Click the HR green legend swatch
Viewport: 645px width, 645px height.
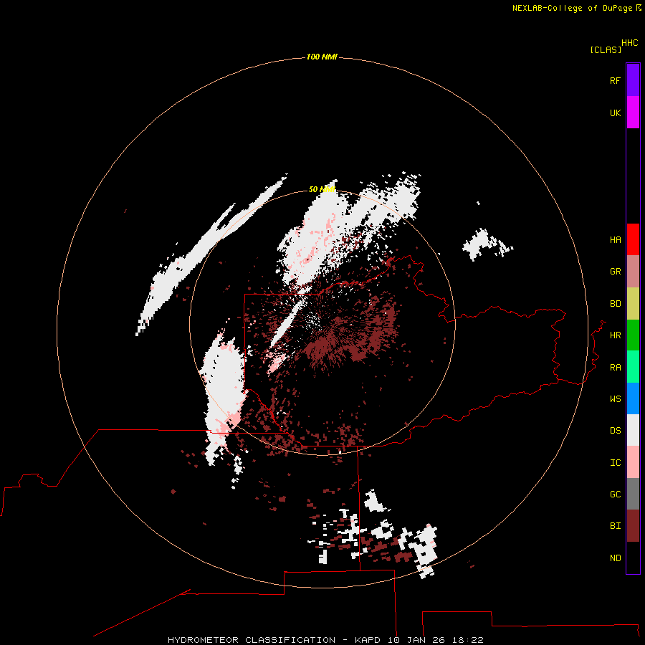pyautogui.click(x=633, y=335)
